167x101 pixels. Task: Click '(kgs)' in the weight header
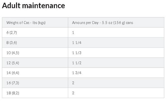point(42,23)
